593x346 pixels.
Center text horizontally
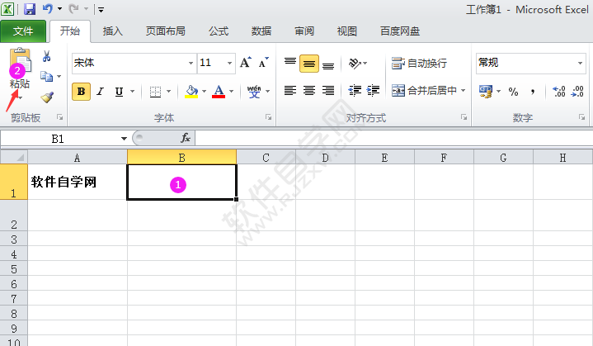[309, 91]
